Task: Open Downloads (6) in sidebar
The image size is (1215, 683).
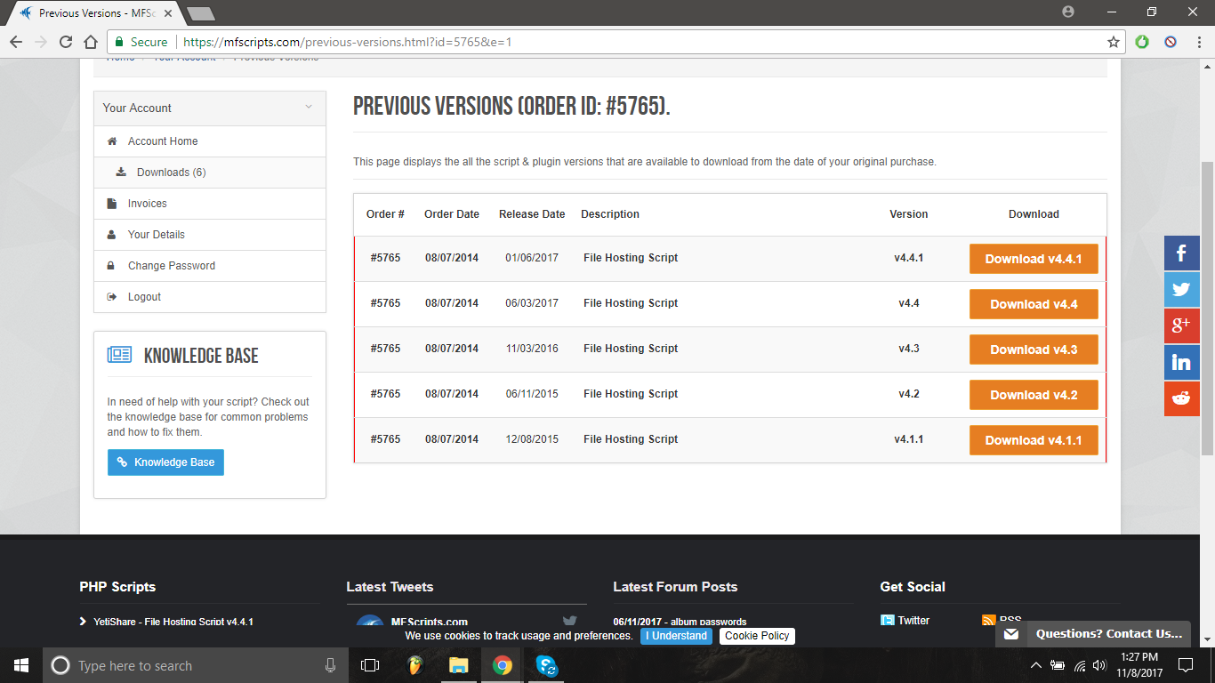Action: 171,173
